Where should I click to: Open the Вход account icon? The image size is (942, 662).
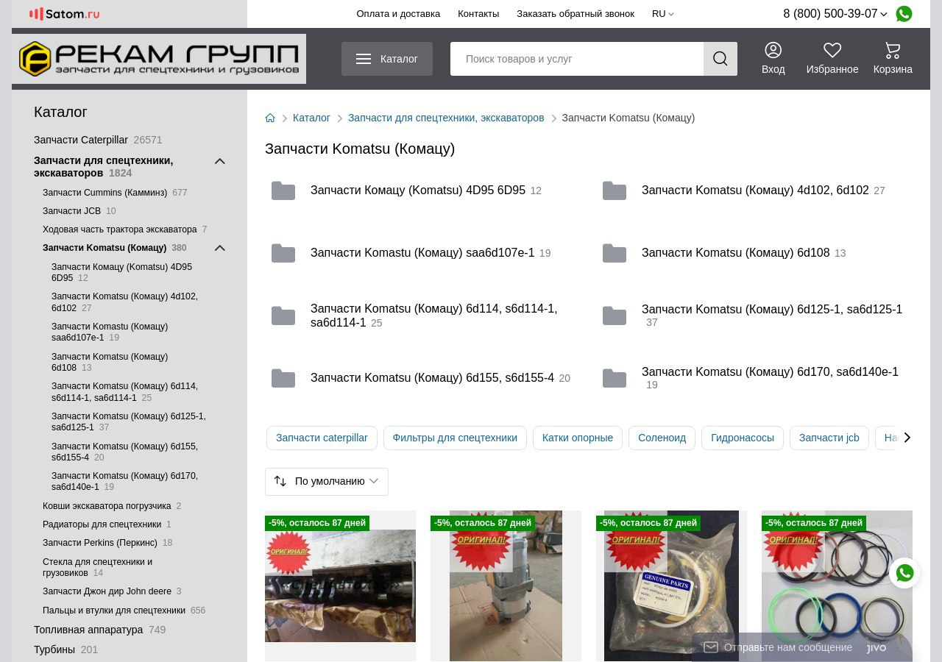pyautogui.click(x=773, y=50)
